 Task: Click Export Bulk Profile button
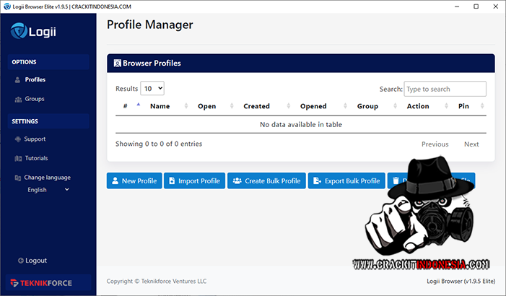[346, 180]
